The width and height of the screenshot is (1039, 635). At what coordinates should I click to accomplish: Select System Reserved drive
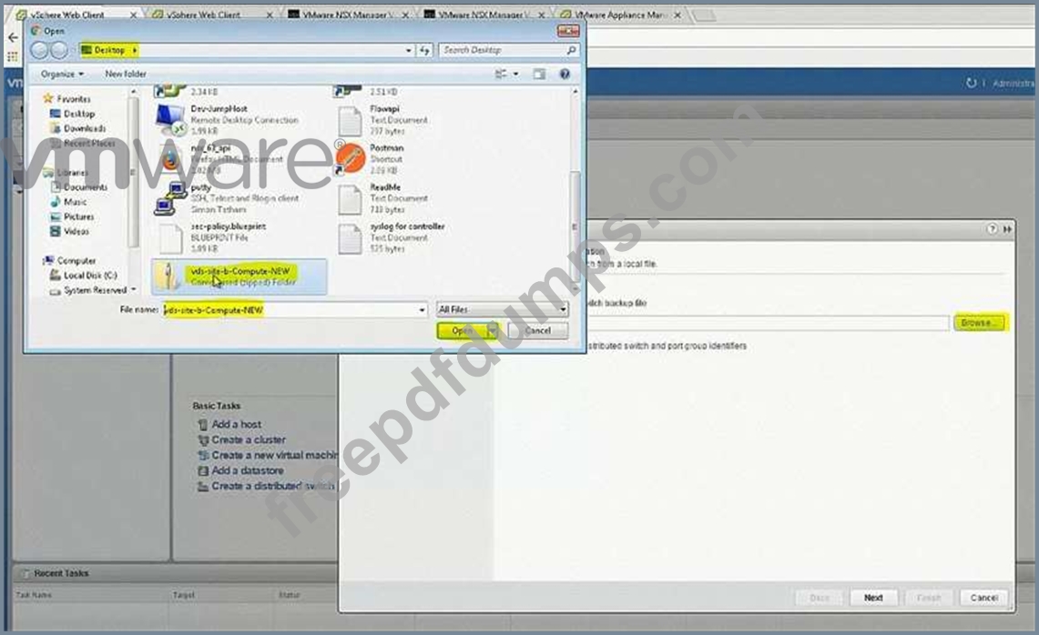(95, 290)
